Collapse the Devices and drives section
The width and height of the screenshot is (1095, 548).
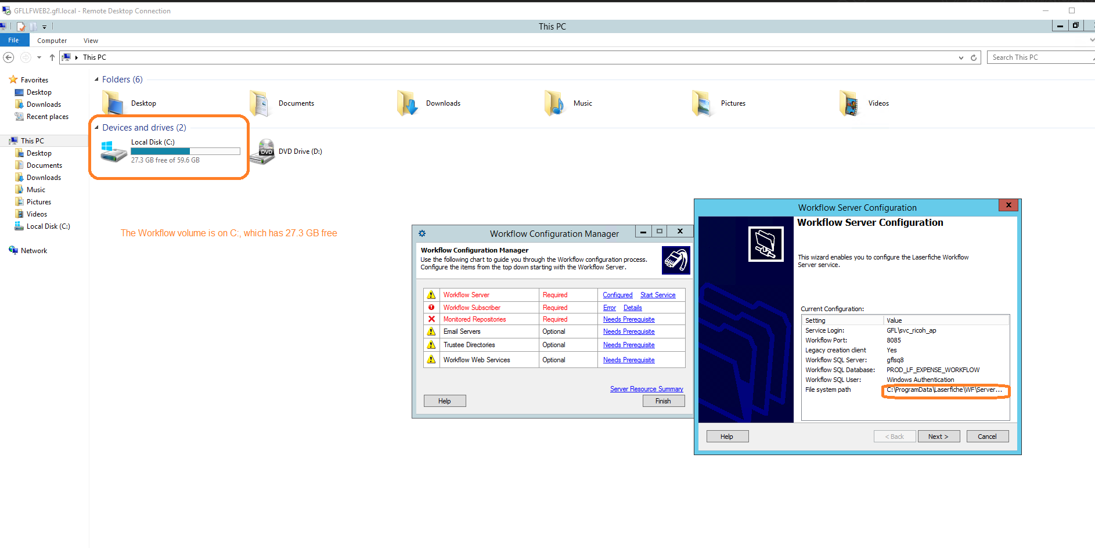click(x=96, y=128)
